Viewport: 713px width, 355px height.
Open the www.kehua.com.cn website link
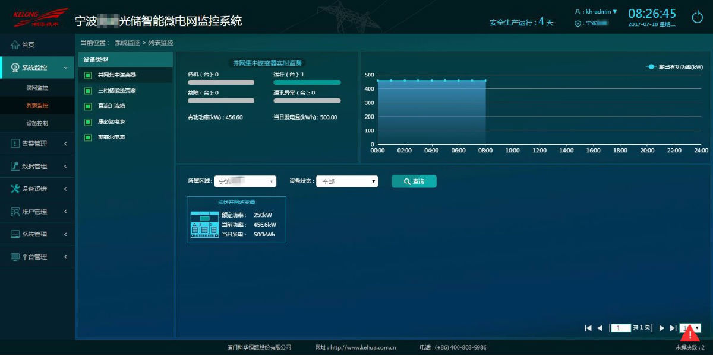(363, 347)
